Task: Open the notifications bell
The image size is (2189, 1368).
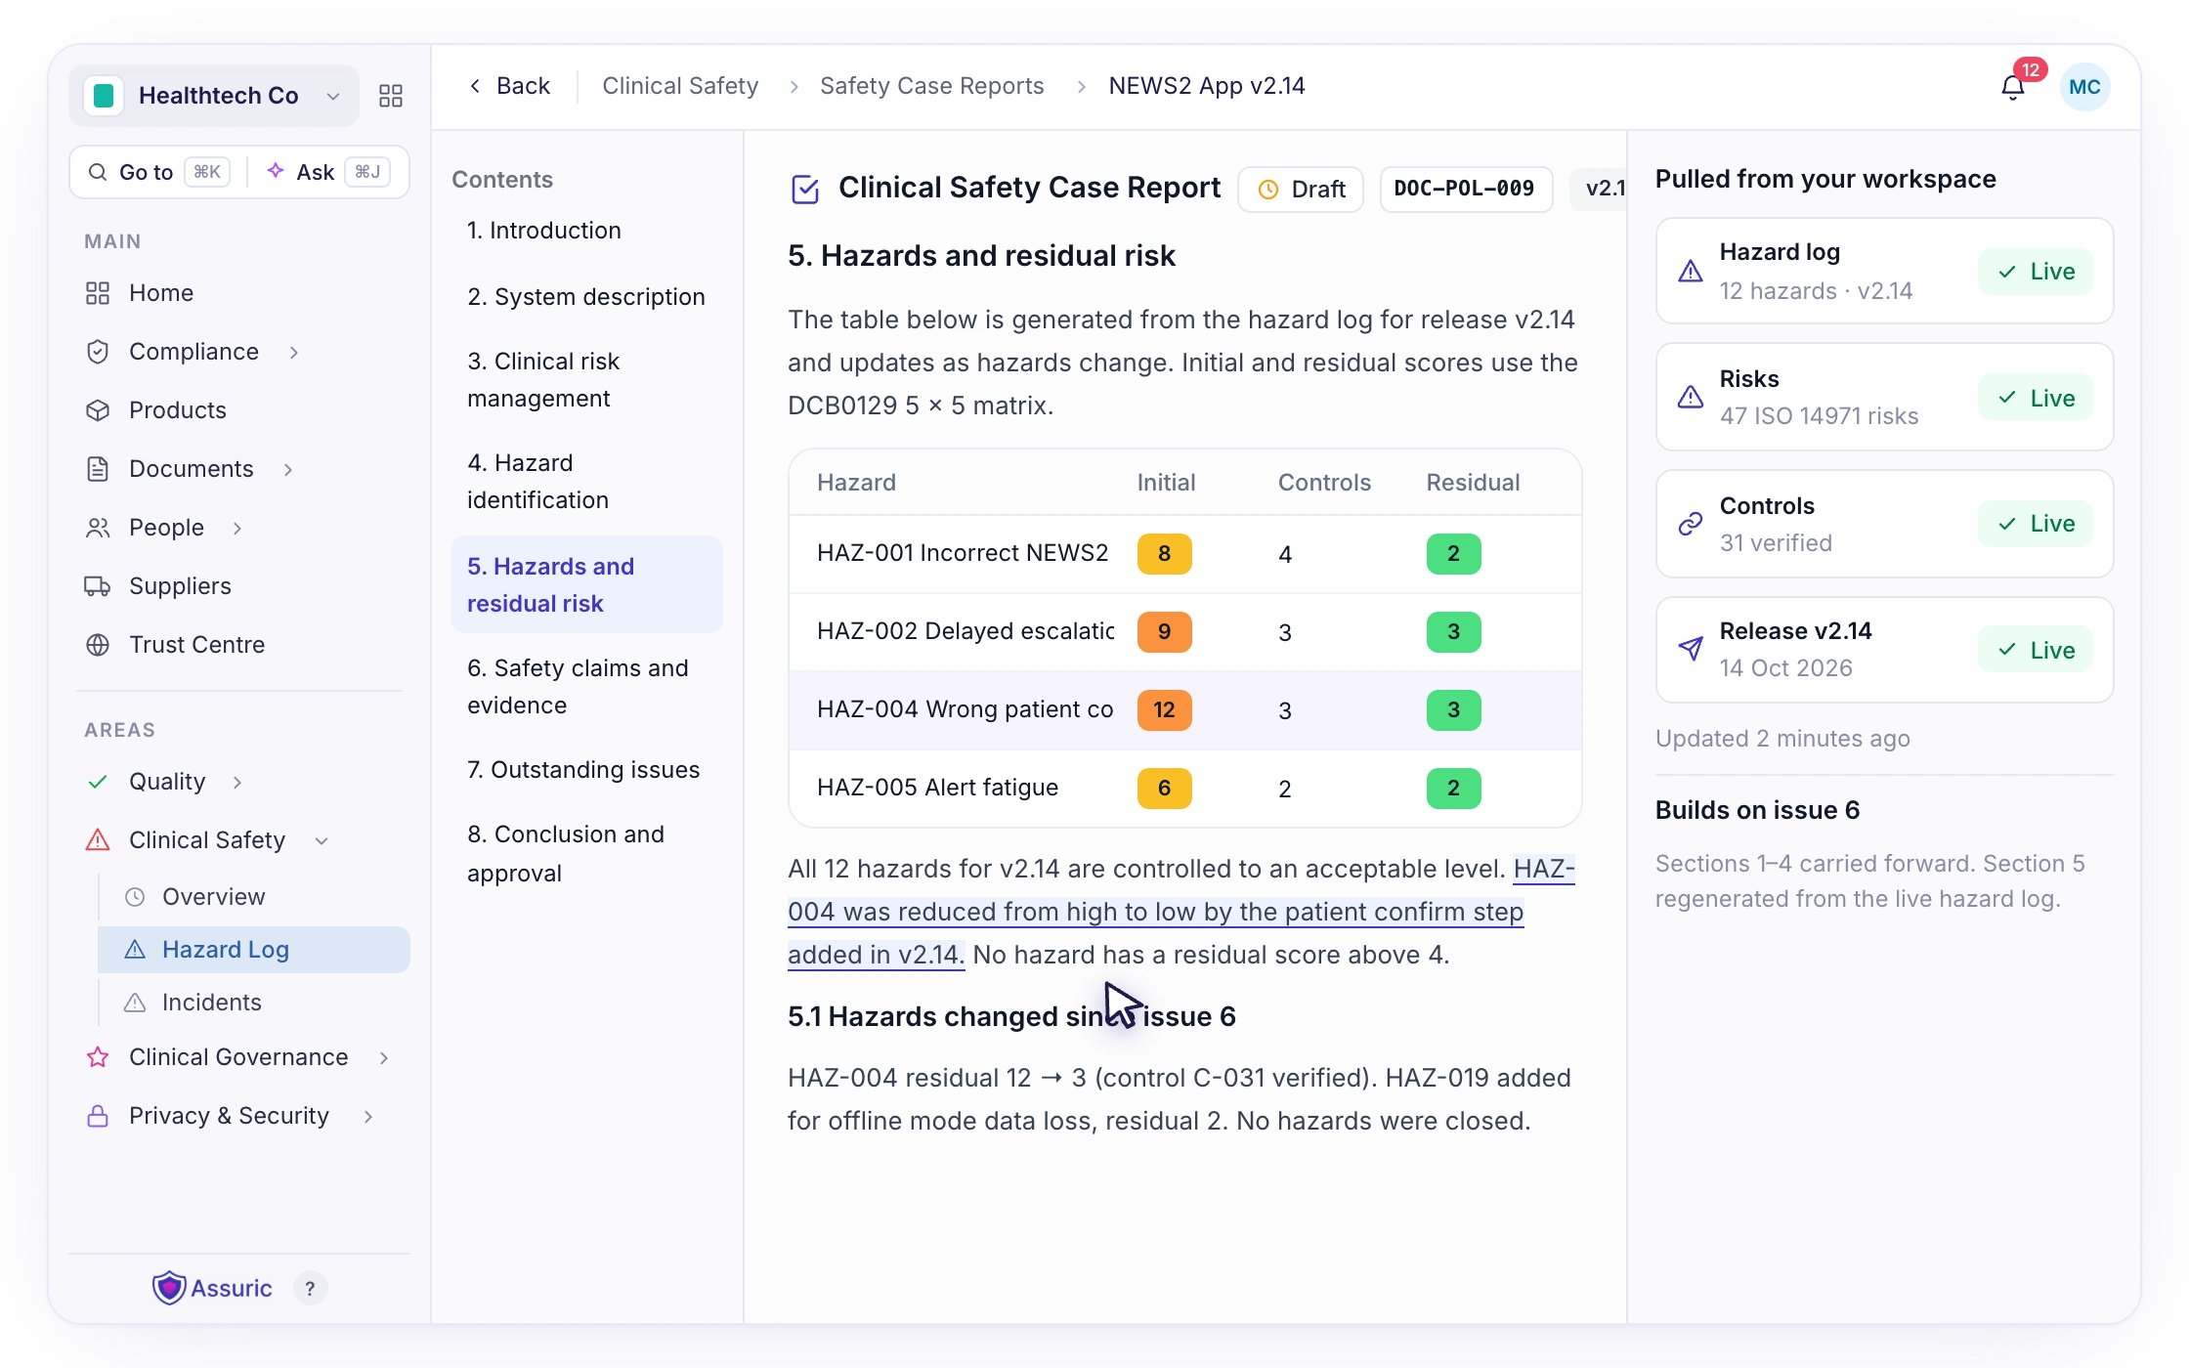Action: point(2012,87)
